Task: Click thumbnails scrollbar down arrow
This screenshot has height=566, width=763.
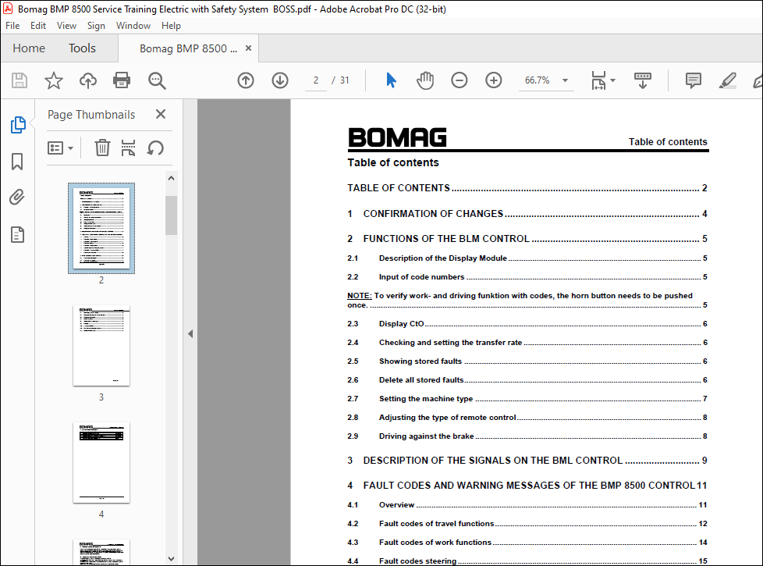Action: 171,559
